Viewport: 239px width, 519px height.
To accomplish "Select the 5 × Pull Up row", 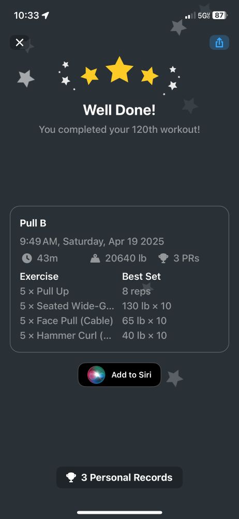I will [119, 291].
